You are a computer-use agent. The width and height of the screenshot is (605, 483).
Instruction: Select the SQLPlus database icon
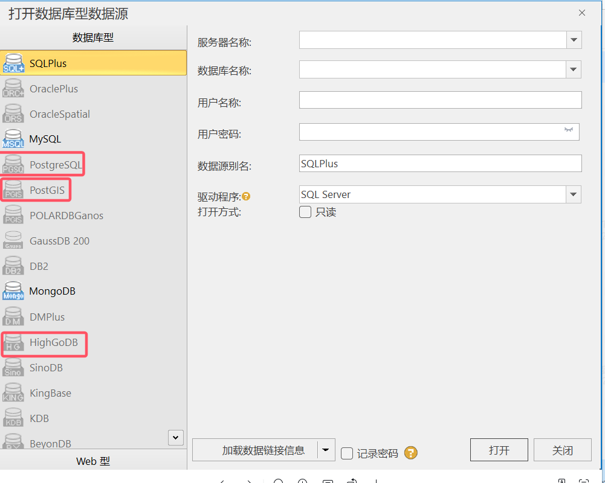13,63
